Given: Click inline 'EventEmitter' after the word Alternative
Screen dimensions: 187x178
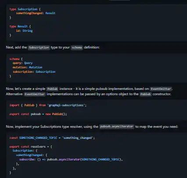Looking at the screenshot, I should (x=35, y=94).
